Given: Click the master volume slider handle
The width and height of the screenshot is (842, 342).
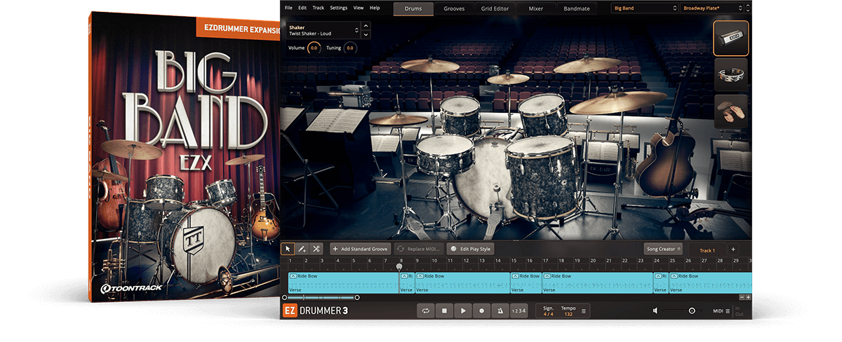Looking at the screenshot, I should (x=692, y=310).
